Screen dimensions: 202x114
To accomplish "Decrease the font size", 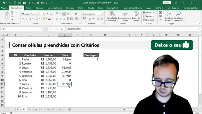I will coord(51,14).
